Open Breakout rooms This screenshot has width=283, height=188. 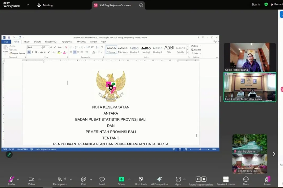226,180
